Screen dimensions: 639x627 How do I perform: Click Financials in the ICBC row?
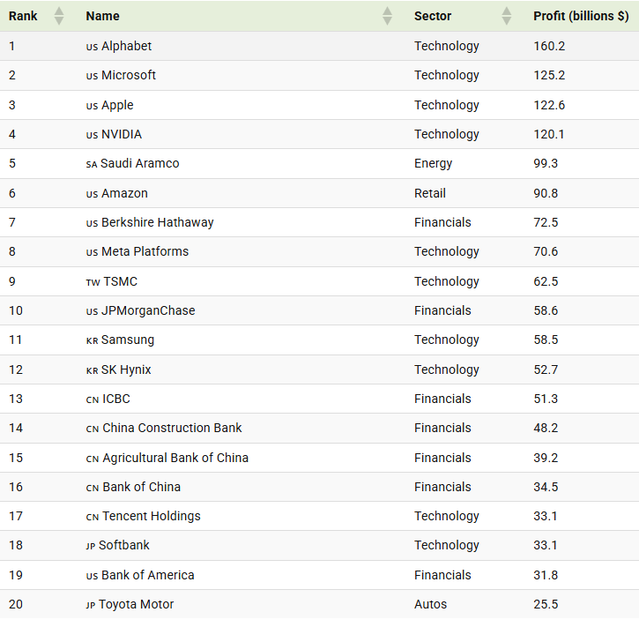(442, 399)
